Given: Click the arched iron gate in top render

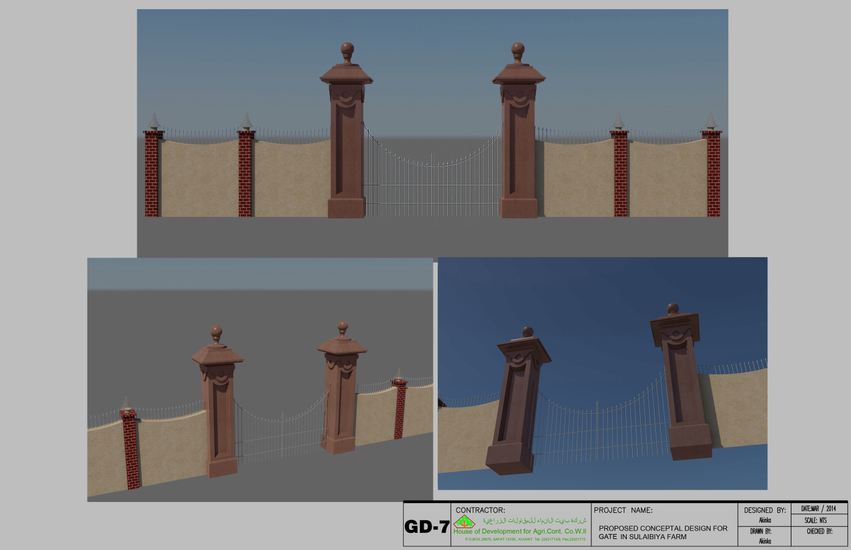Looking at the screenshot, I should click(432, 182).
